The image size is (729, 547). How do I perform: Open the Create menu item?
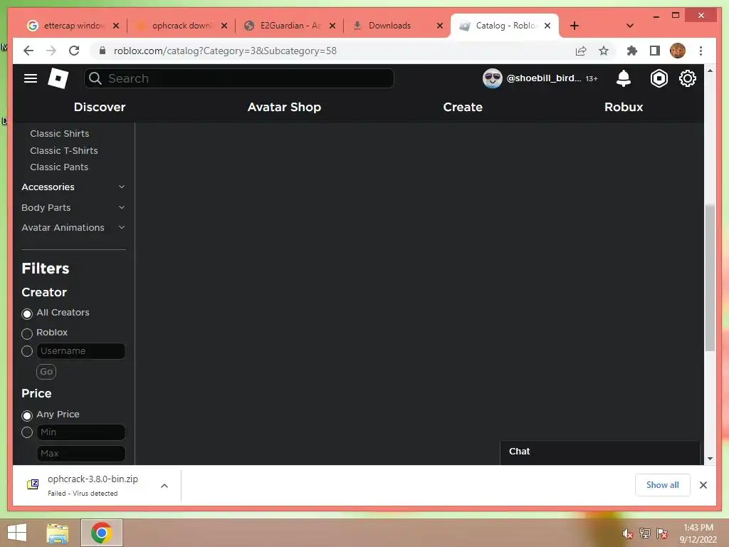463,107
